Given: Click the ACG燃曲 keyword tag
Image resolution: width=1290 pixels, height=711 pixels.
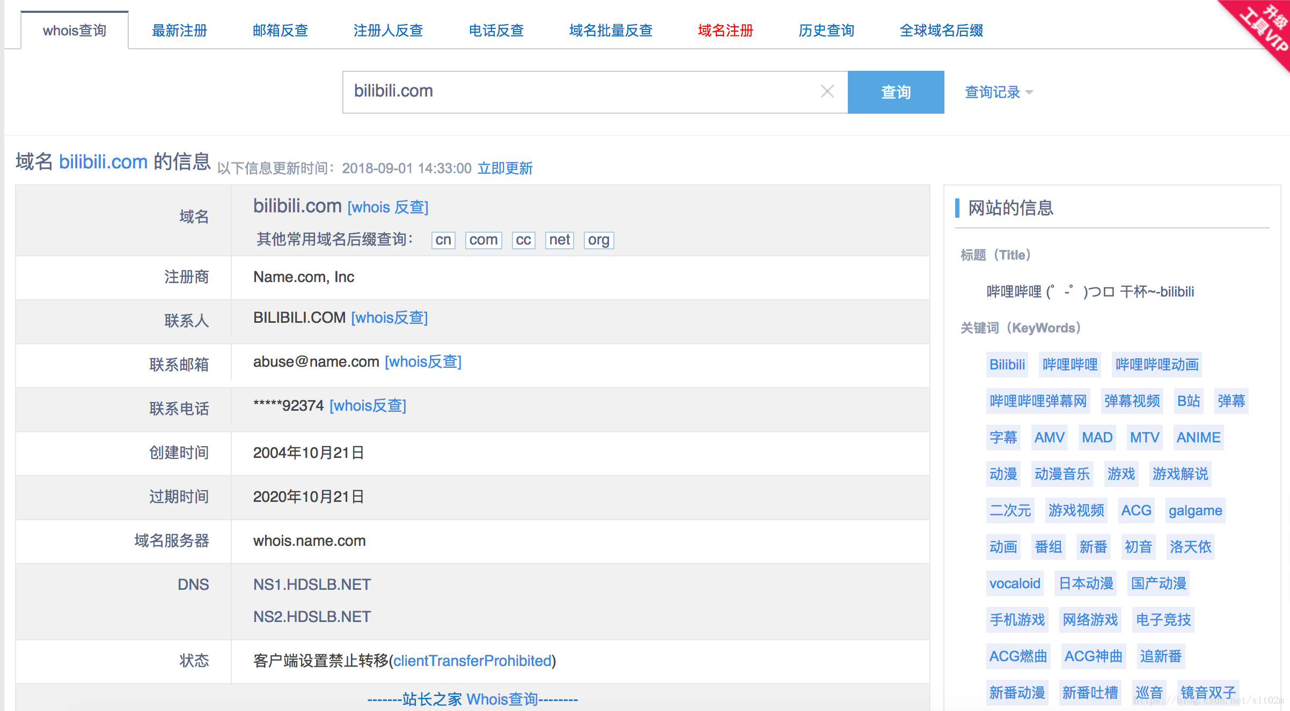Looking at the screenshot, I should pos(1018,656).
